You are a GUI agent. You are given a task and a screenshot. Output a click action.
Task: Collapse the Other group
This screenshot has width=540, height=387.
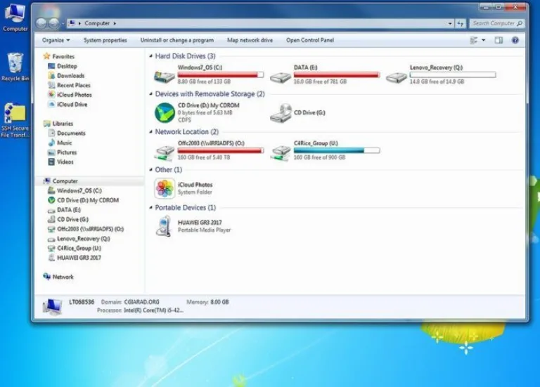point(151,169)
